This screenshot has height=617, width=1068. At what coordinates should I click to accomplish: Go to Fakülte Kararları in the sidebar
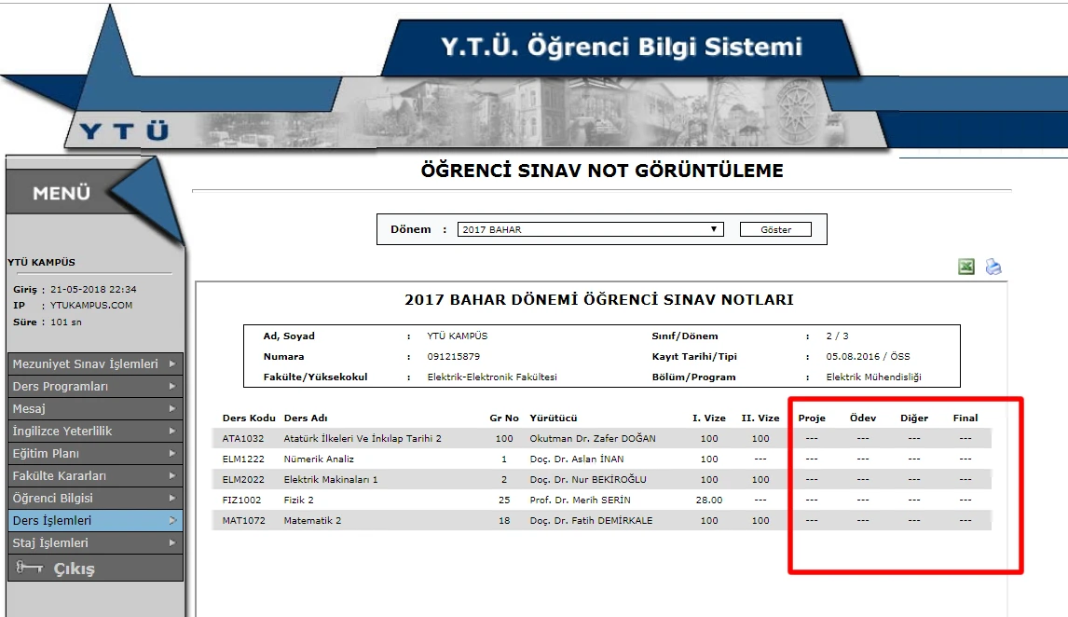pyautogui.click(x=52, y=476)
